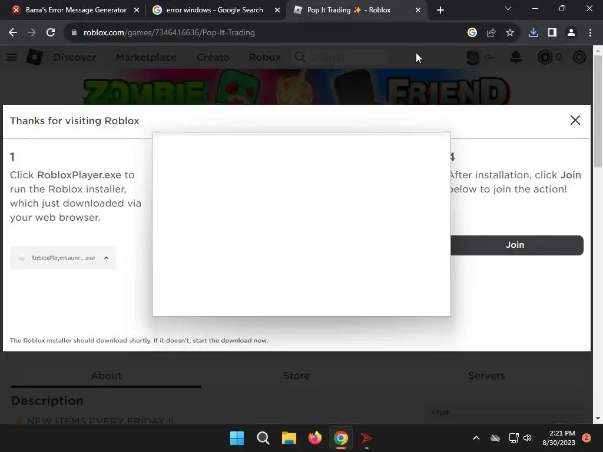
Task: Open Roblox notifications bell
Action: point(516,57)
